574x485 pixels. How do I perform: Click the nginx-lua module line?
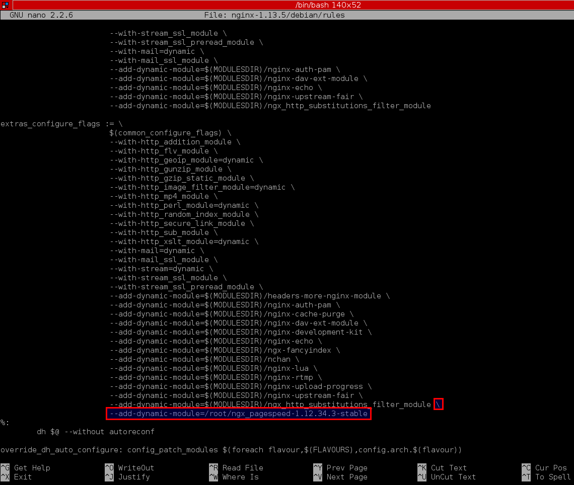[x=213, y=368]
